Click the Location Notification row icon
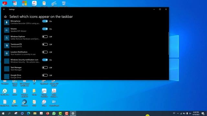The image size is (207, 116). click(6, 53)
